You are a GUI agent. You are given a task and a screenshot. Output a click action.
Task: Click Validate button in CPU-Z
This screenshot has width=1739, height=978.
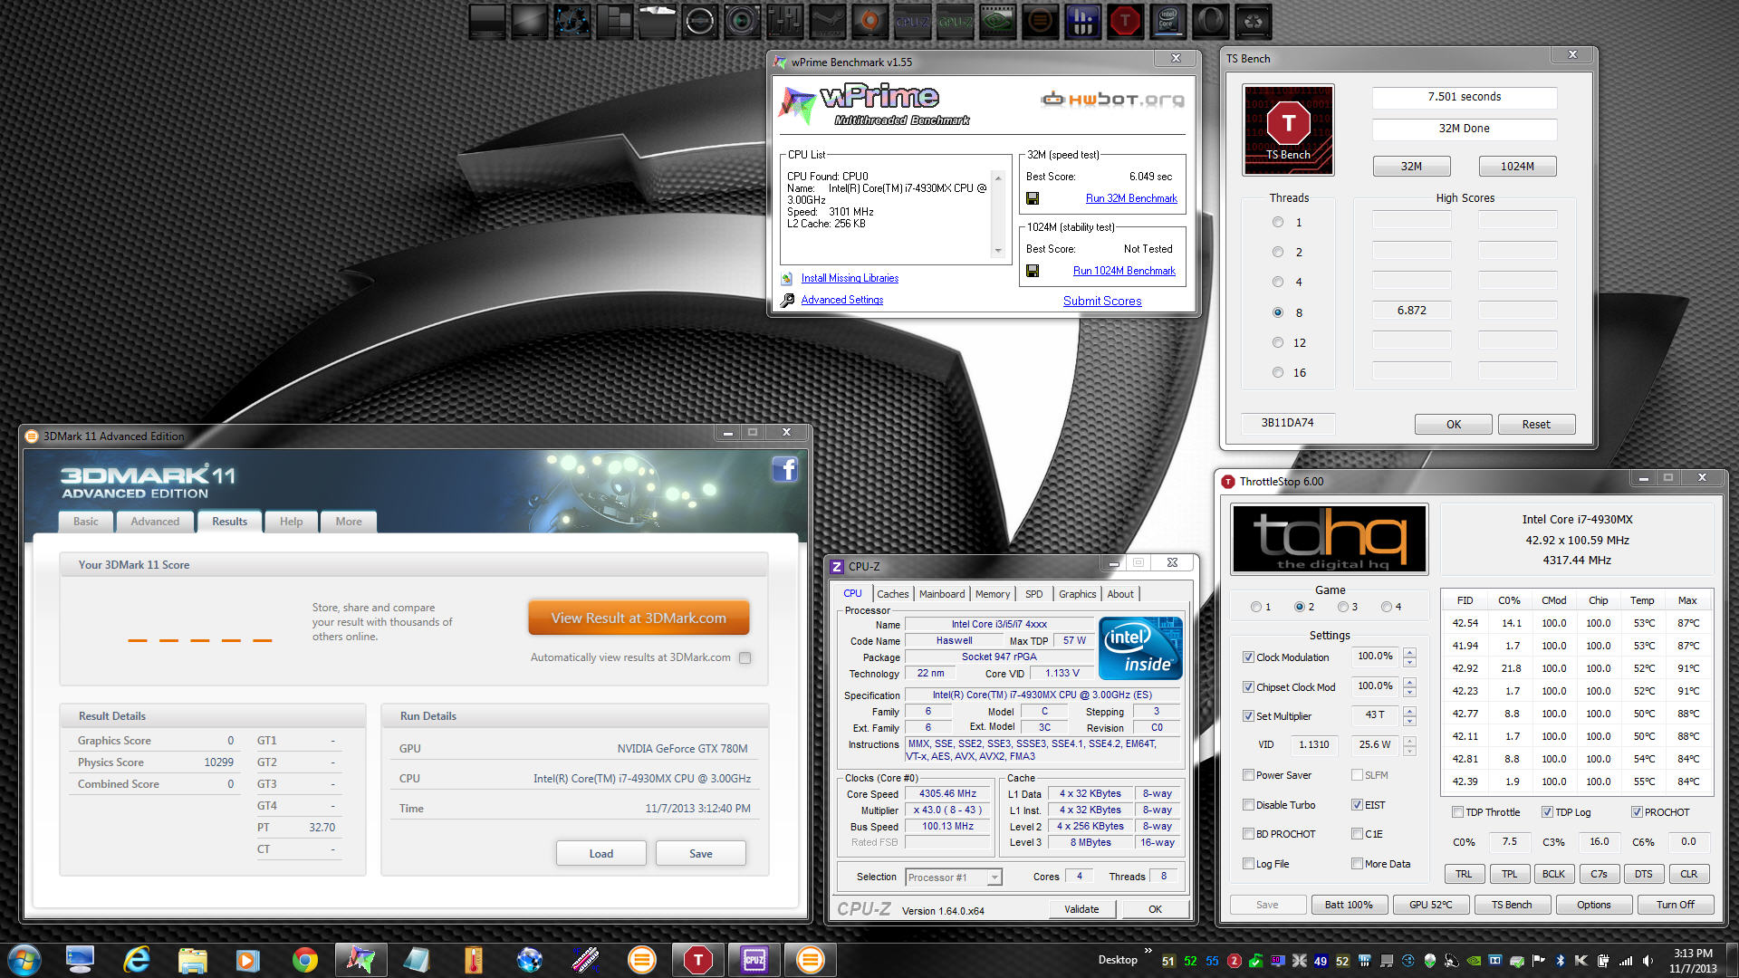(1081, 909)
